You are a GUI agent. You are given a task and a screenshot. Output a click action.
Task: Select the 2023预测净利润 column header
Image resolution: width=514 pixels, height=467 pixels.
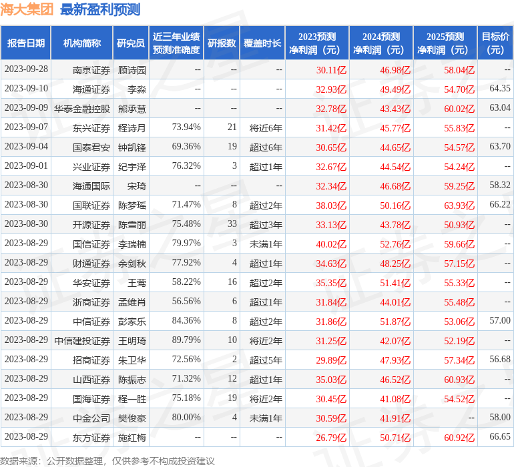click(x=317, y=43)
